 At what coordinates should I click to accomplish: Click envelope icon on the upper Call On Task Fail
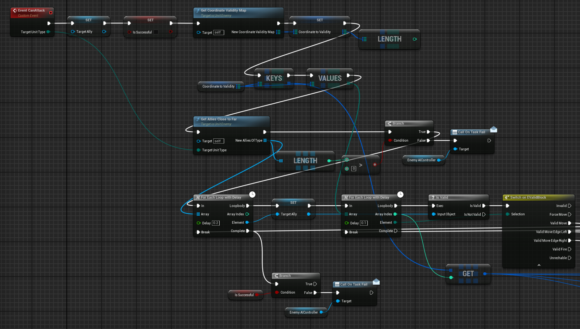pos(494,129)
